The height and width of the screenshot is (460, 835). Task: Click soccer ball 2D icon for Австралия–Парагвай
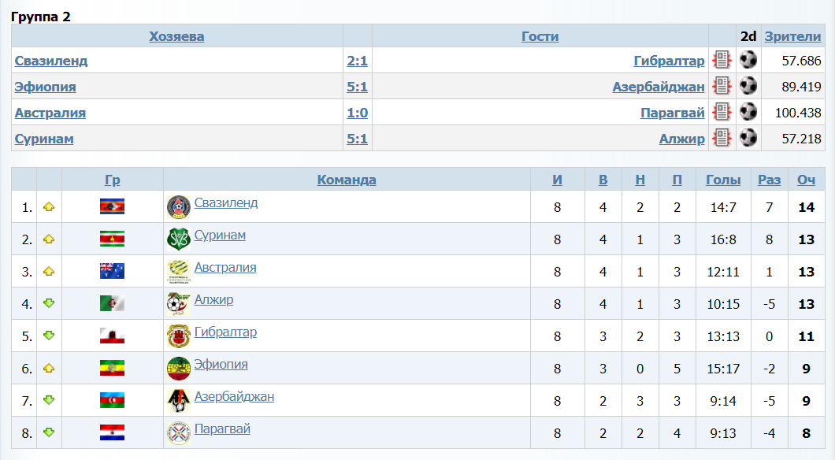[x=748, y=112]
